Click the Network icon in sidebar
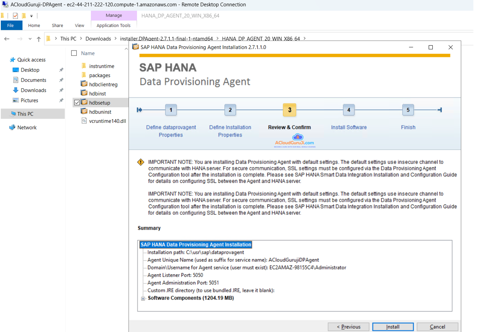The height and width of the screenshot is (332, 479). 12,127
